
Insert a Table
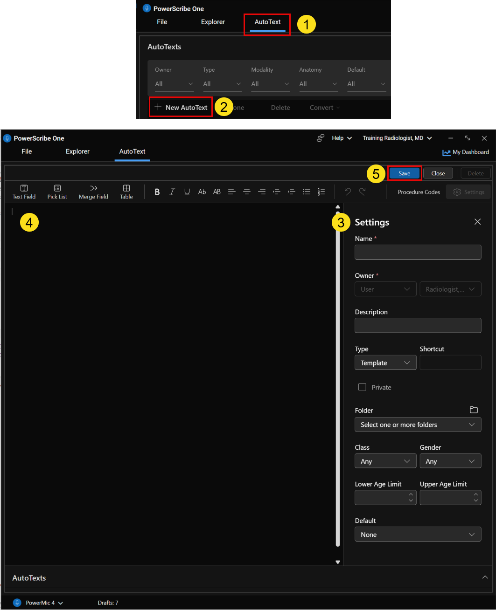point(126,192)
